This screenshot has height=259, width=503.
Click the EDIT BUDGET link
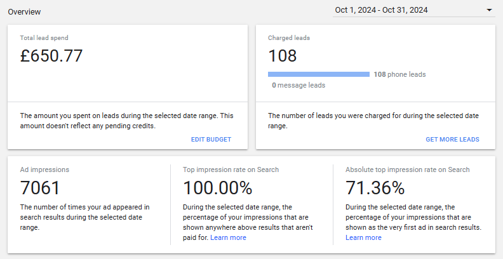tap(211, 140)
